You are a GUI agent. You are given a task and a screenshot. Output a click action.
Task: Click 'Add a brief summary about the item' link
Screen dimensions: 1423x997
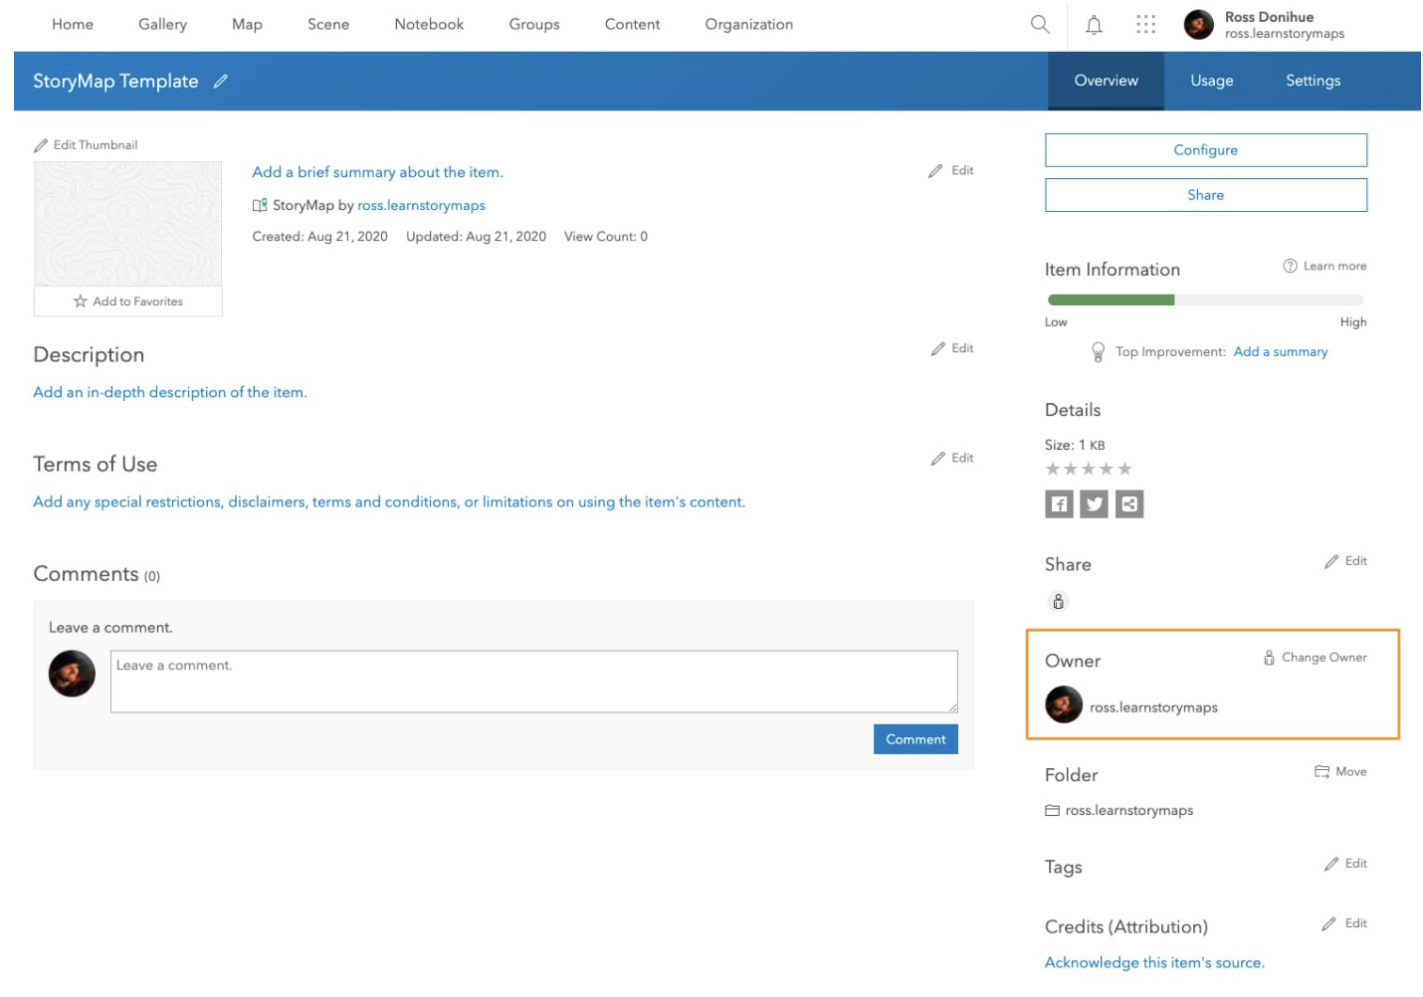pyautogui.click(x=378, y=172)
